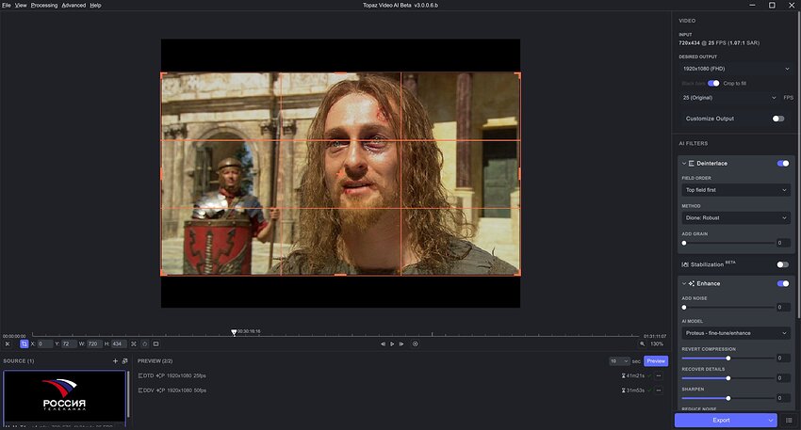Viewport: 801px width, 430px height.
Task: Click the trim scissors icon left of crop
Action: click(x=8, y=343)
